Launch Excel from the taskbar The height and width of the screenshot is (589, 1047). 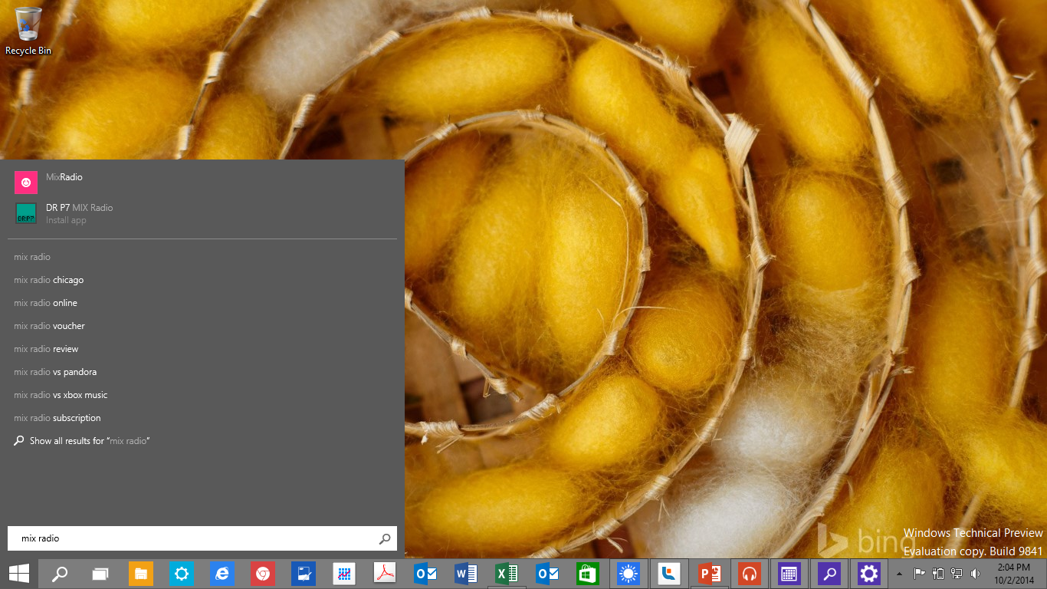coord(507,574)
